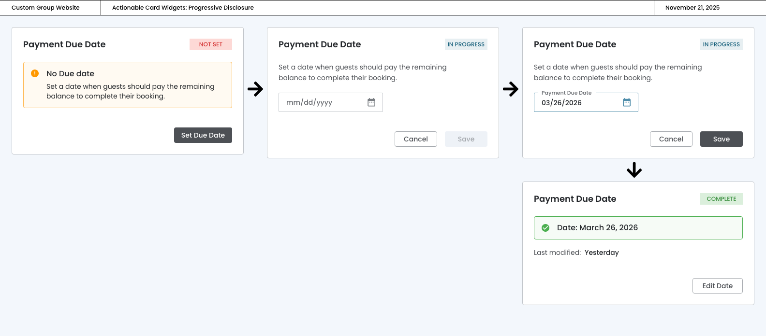This screenshot has width=766, height=336.
Task: Click the orange warning icon beside No Due date
Action: (x=35, y=73)
